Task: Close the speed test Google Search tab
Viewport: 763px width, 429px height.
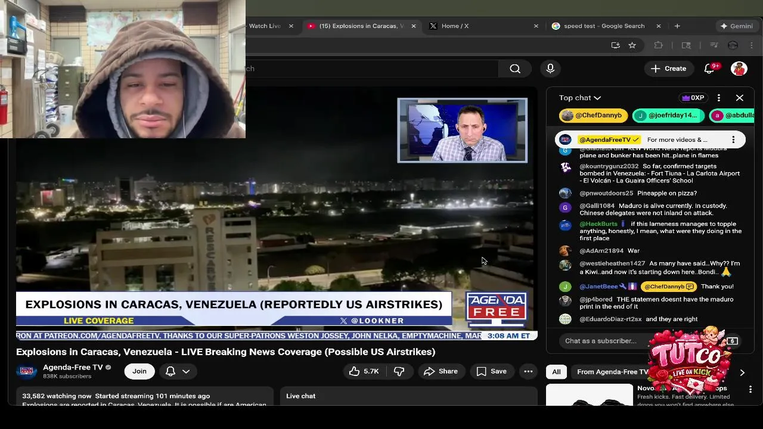Action: [659, 26]
